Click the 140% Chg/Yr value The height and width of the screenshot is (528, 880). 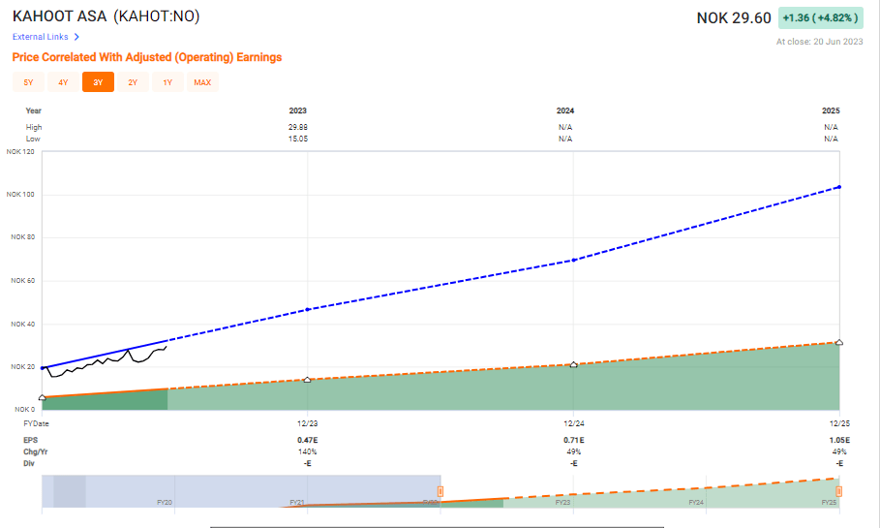[308, 451]
